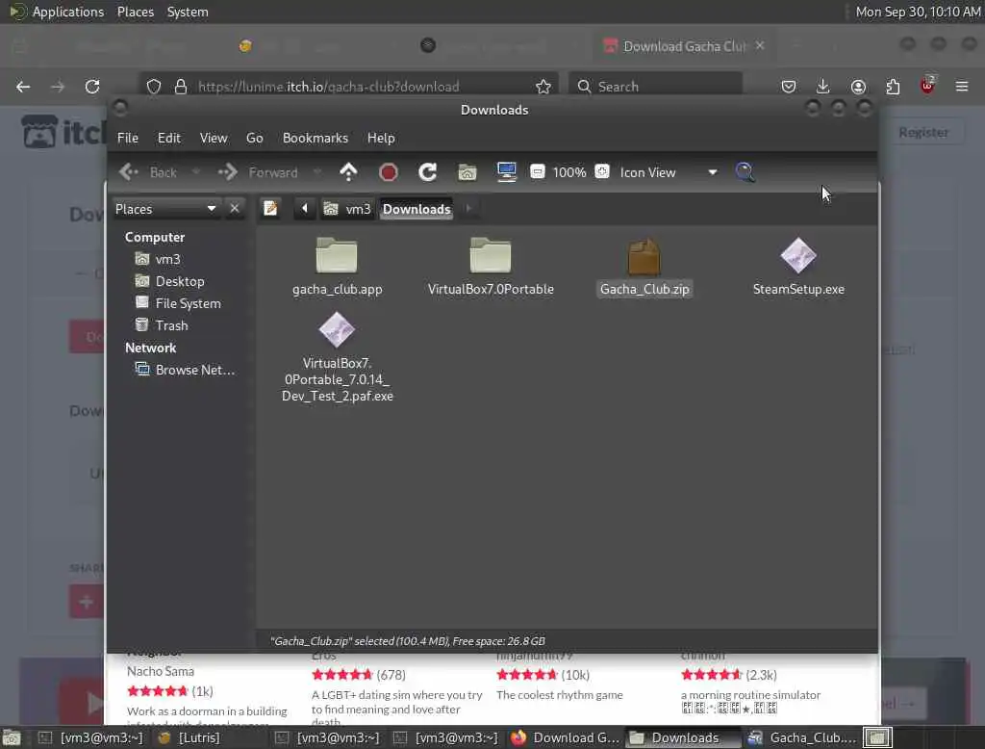Stop loading with the red stop icon
Viewport: 985px width, 749px height.
click(389, 171)
